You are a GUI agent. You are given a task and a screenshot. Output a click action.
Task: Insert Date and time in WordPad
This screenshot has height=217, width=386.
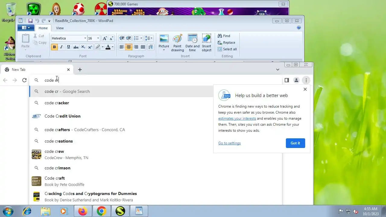pos(192,43)
